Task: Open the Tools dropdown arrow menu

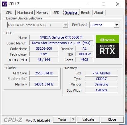Action: pyautogui.click(x=73, y=119)
